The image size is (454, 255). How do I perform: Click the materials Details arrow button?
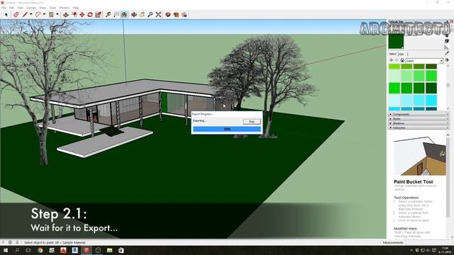click(447, 60)
